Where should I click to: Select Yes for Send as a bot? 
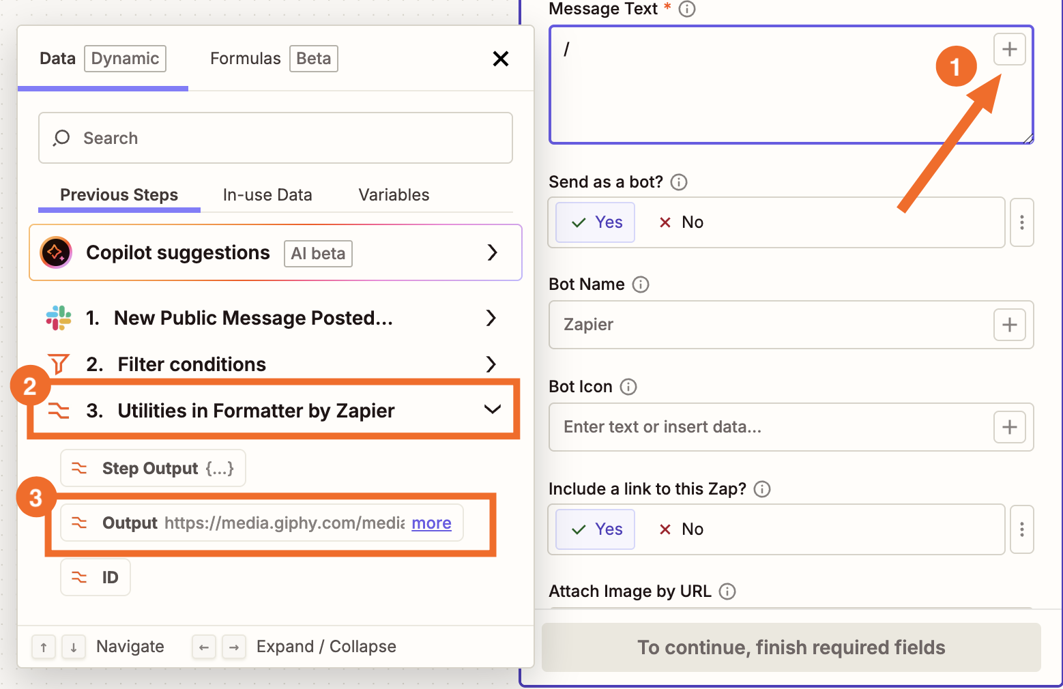click(594, 222)
